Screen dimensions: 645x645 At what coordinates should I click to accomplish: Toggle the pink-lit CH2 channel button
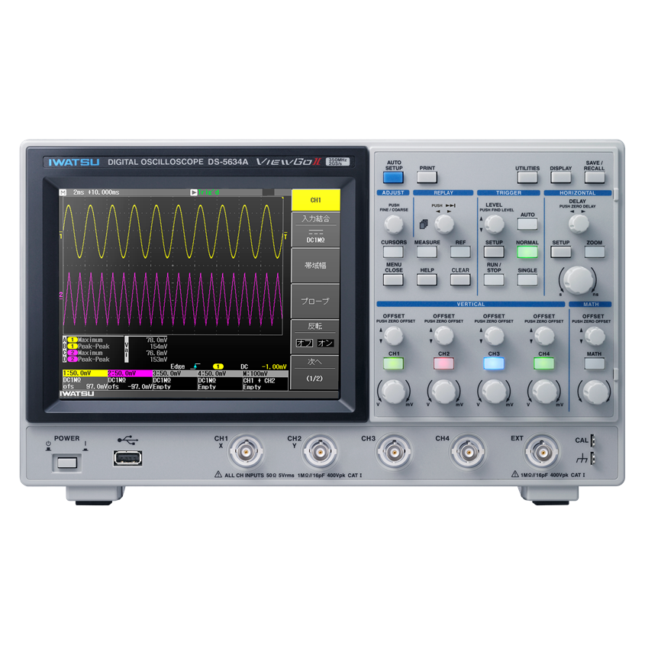click(443, 363)
